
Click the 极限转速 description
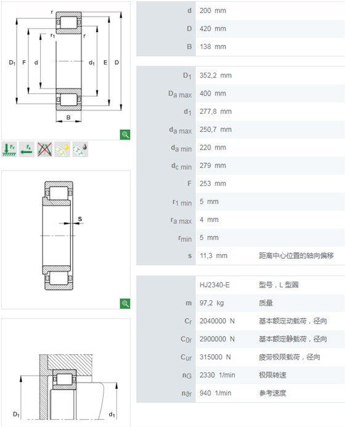point(272,375)
